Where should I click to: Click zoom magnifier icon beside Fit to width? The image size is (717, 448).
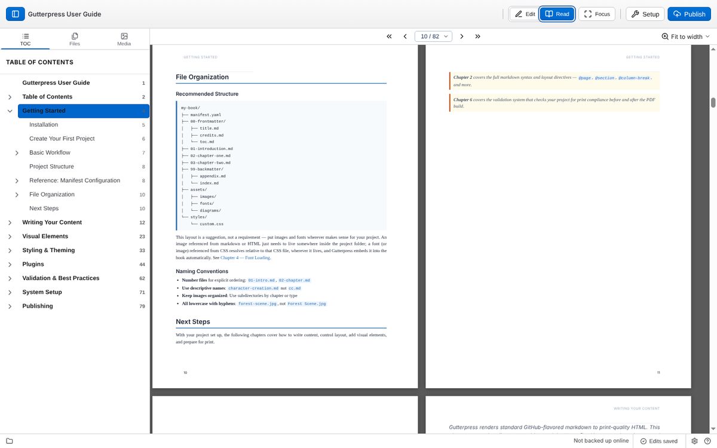point(665,36)
